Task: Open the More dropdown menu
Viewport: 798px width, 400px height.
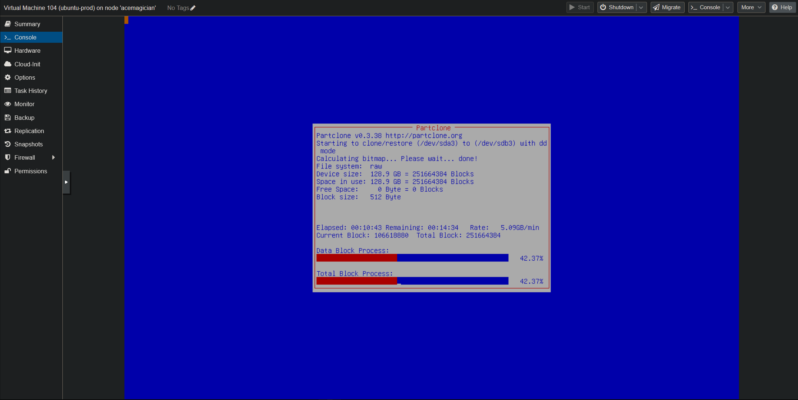Action: 751,7
